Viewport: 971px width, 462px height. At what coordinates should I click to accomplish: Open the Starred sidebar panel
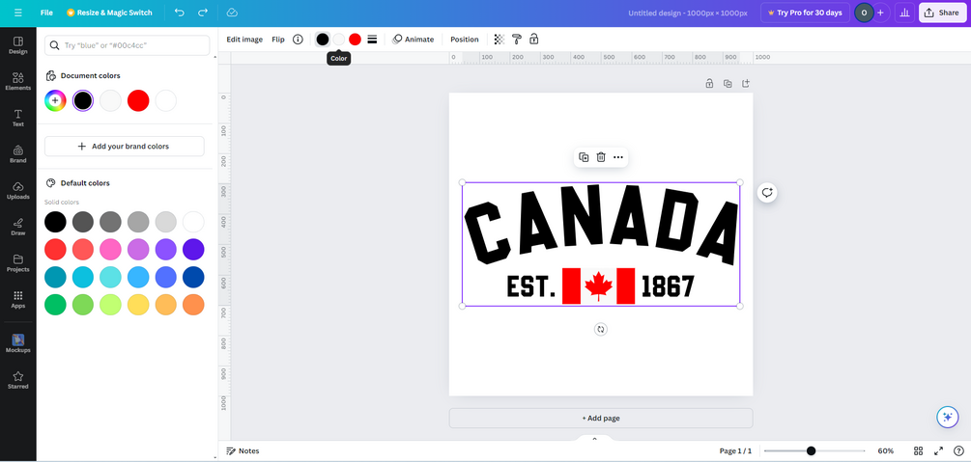(18, 380)
